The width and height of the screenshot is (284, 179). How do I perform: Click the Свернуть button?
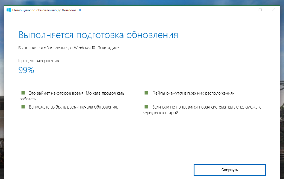click(229, 170)
